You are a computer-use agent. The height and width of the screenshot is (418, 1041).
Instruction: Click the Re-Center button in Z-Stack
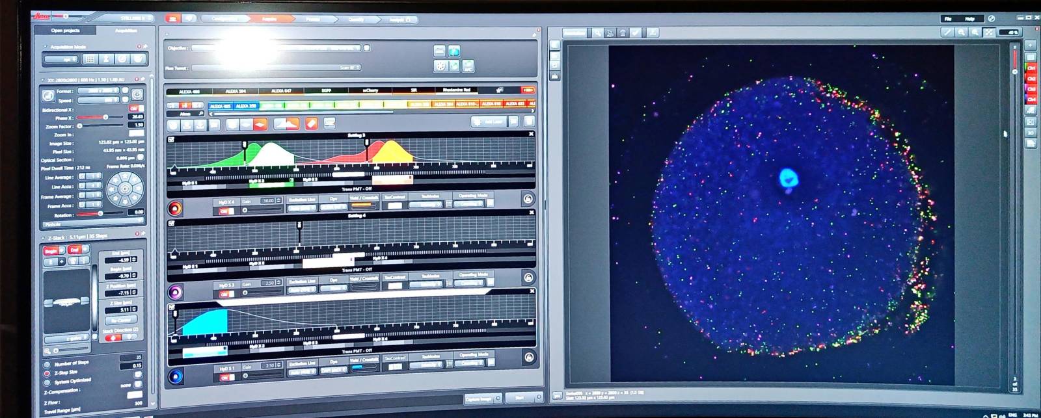coord(121,320)
